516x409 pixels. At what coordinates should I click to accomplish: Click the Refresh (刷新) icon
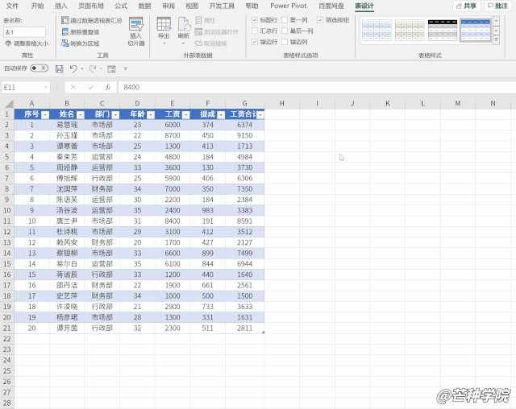[184, 28]
